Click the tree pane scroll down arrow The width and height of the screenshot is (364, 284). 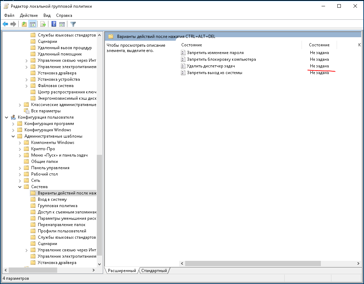[99, 264]
